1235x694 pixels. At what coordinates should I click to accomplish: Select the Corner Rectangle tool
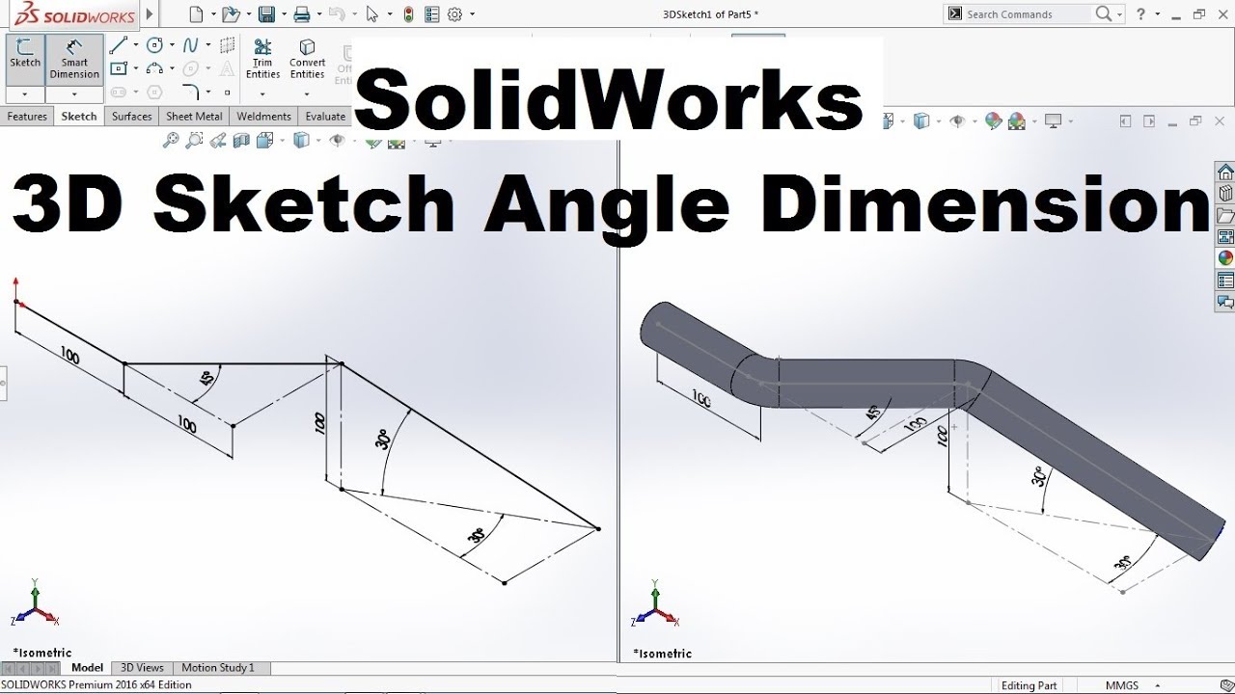pos(118,68)
